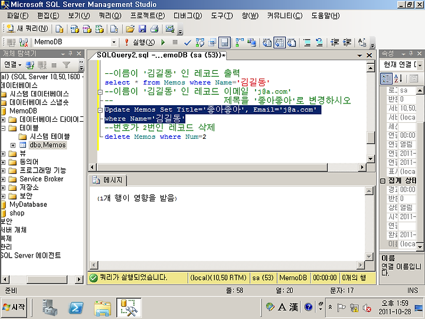
Task: Expand the dbo.Memos table node
Action: [13, 145]
